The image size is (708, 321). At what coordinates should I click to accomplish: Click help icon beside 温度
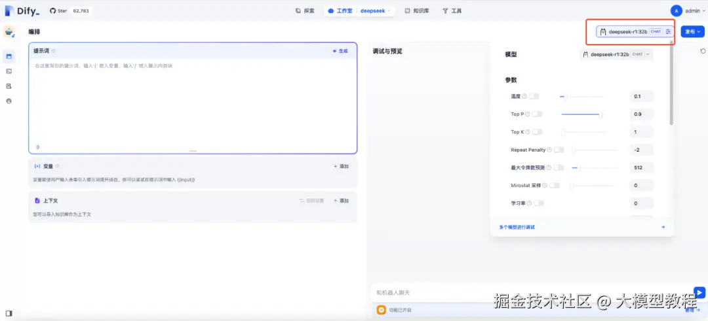click(524, 96)
